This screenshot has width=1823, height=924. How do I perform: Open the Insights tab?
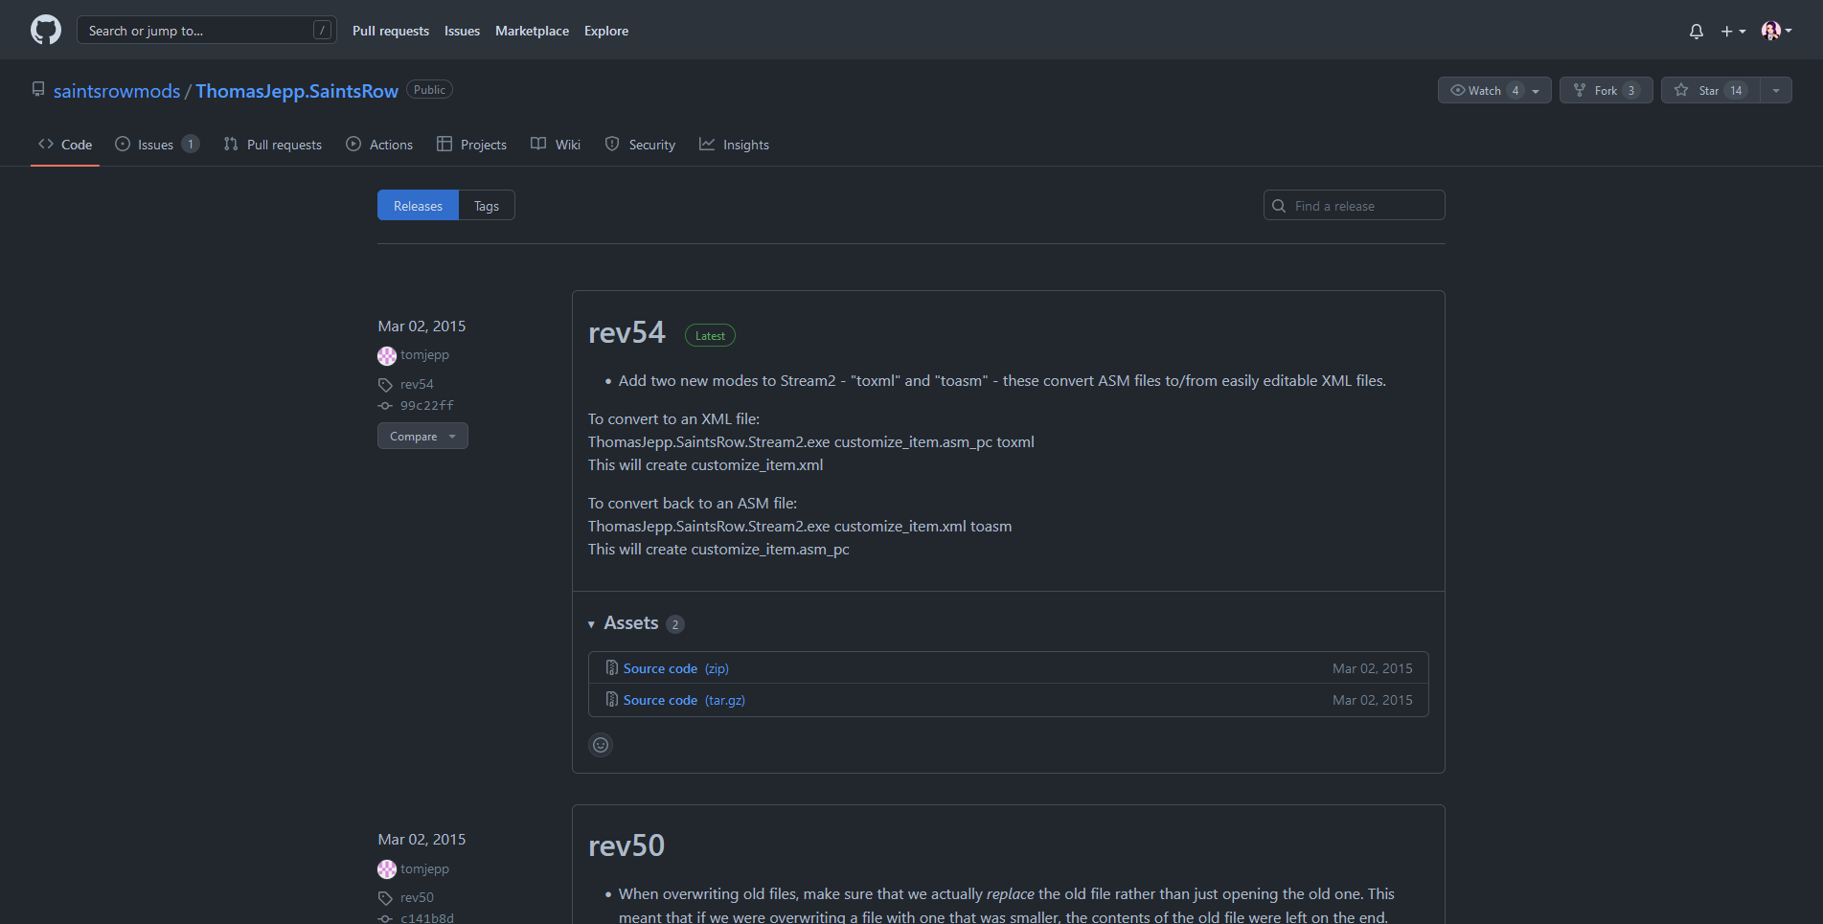click(734, 145)
